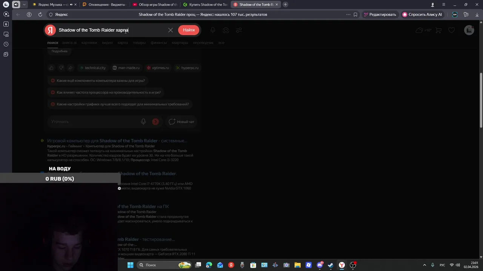Open the technical.city source chip
This screenshot has height=271, width=483.
92,68
